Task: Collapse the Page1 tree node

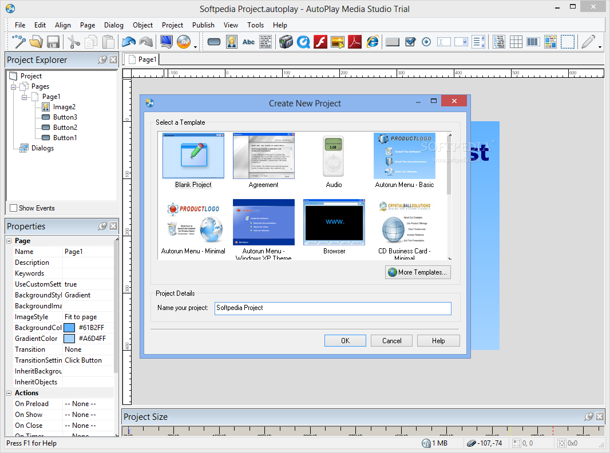Action: pyautogui.click(x=24, y=97)
